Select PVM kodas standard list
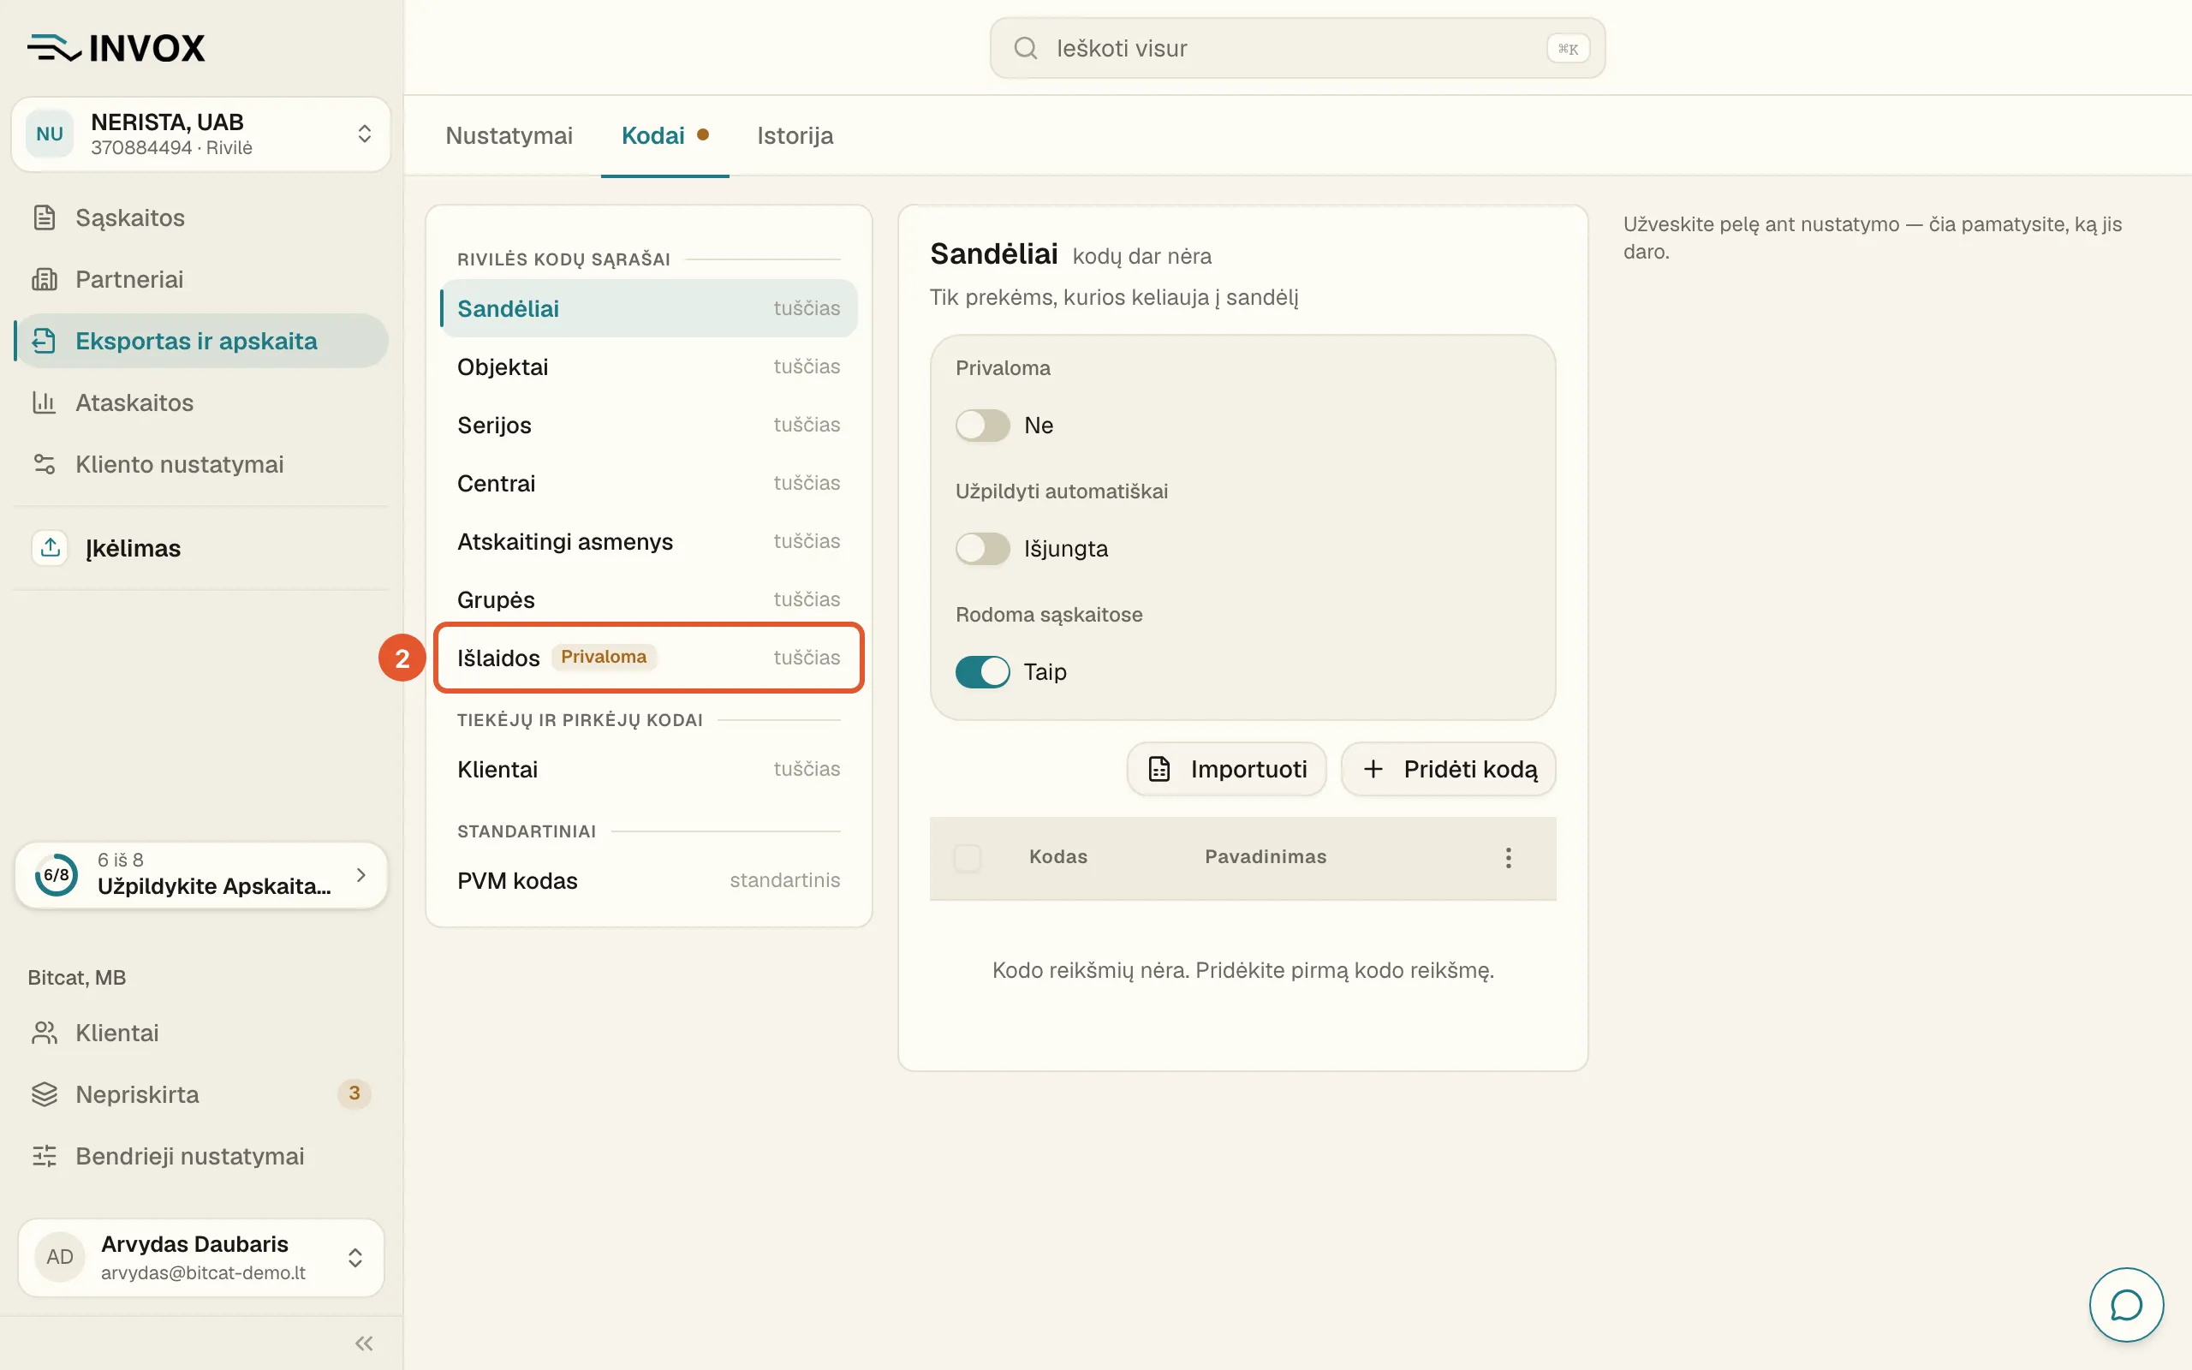 [x=648, y=881]
